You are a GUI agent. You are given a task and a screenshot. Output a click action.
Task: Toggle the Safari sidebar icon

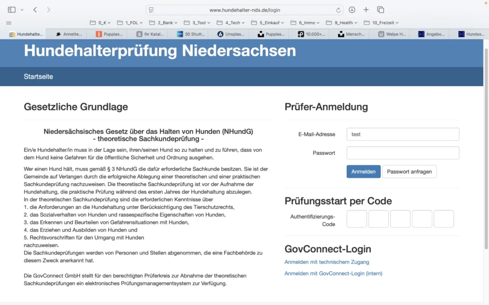[11, 10]
